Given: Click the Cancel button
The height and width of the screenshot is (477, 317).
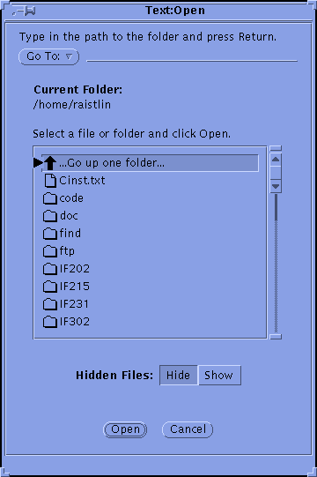Looking at the screenshot, I should coord(188,429).
